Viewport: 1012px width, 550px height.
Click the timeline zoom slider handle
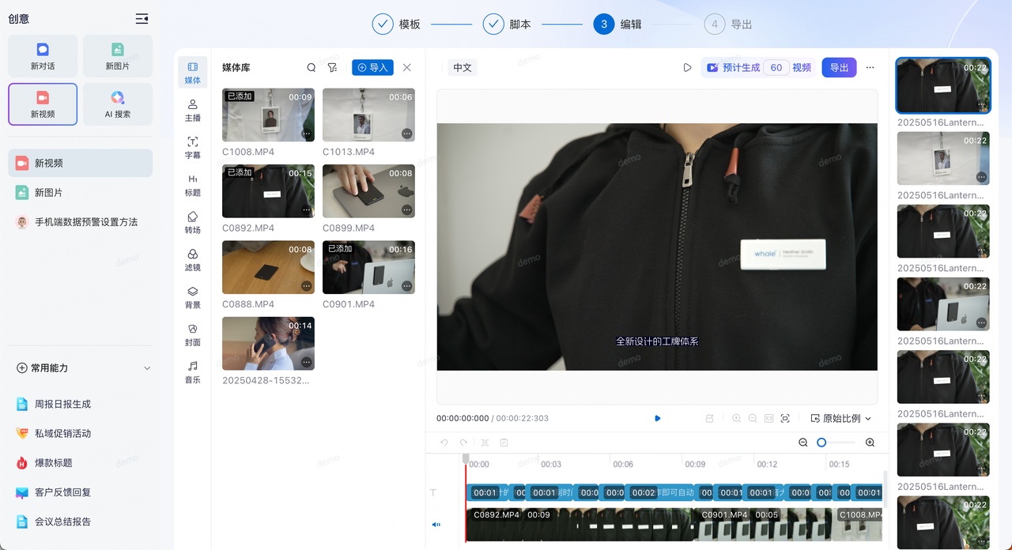[x=821, y=443]
